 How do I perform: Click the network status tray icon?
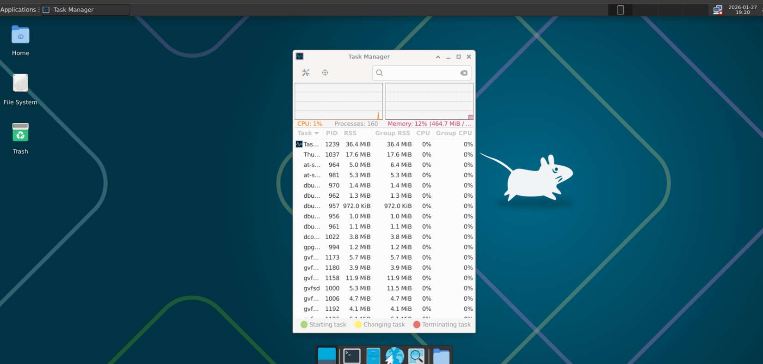pos(717,10)
